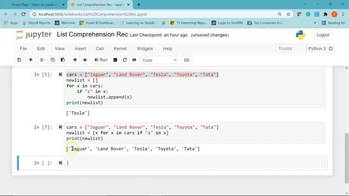Open the Kernel menu

[x=120, y=48]
